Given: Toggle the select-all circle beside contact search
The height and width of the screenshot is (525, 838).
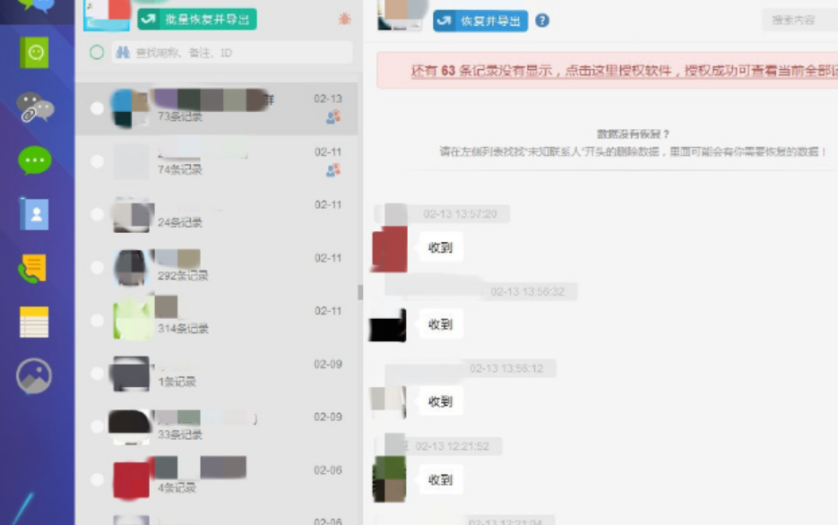Looking at the screenshot, I should (97, 53).
